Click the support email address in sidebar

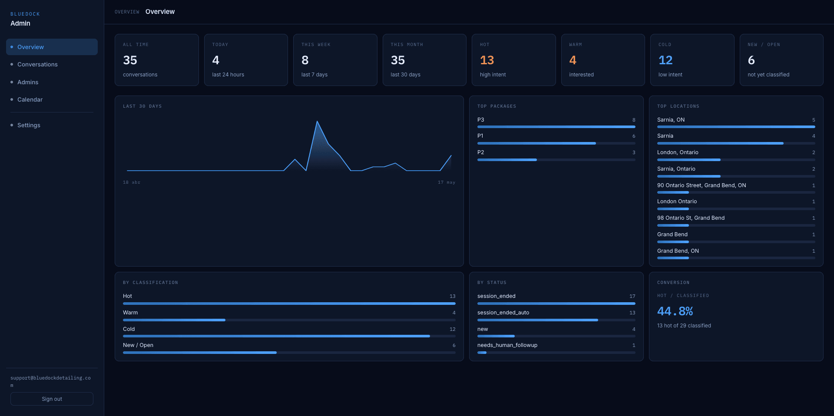click(x=51, y=382)
